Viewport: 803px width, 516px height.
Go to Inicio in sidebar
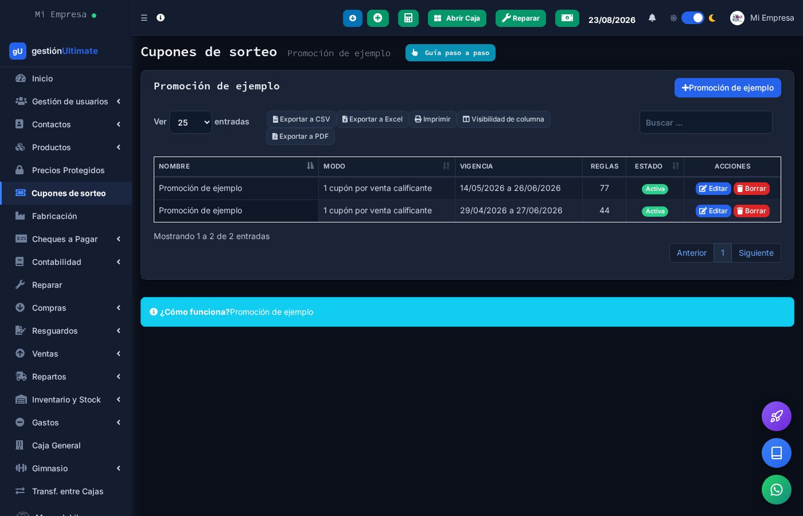pyautogui.click(x=66, y=79)
